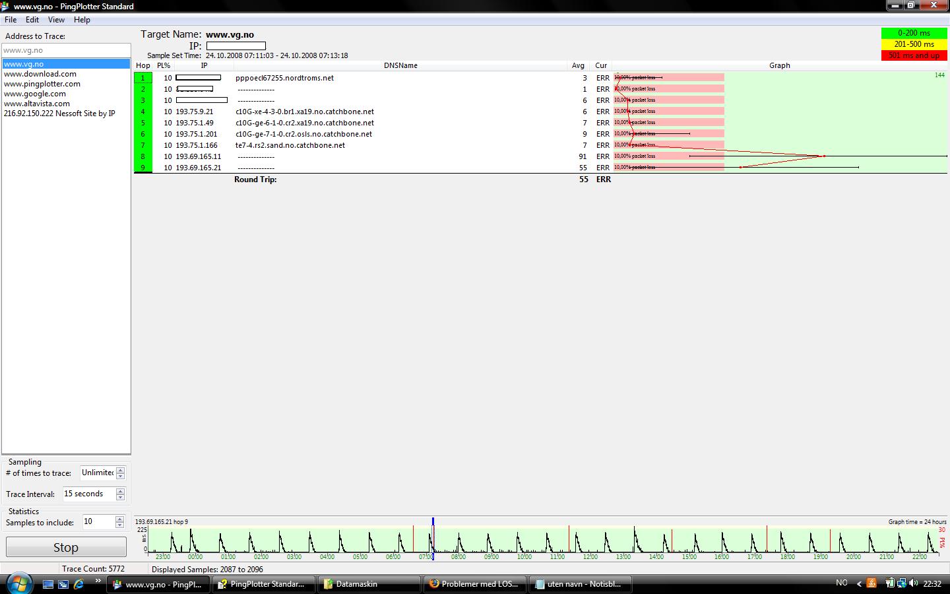Click the Hop column header
Image resolution: width=950 pixels, height=594 pixels.
tap(143, 65)
